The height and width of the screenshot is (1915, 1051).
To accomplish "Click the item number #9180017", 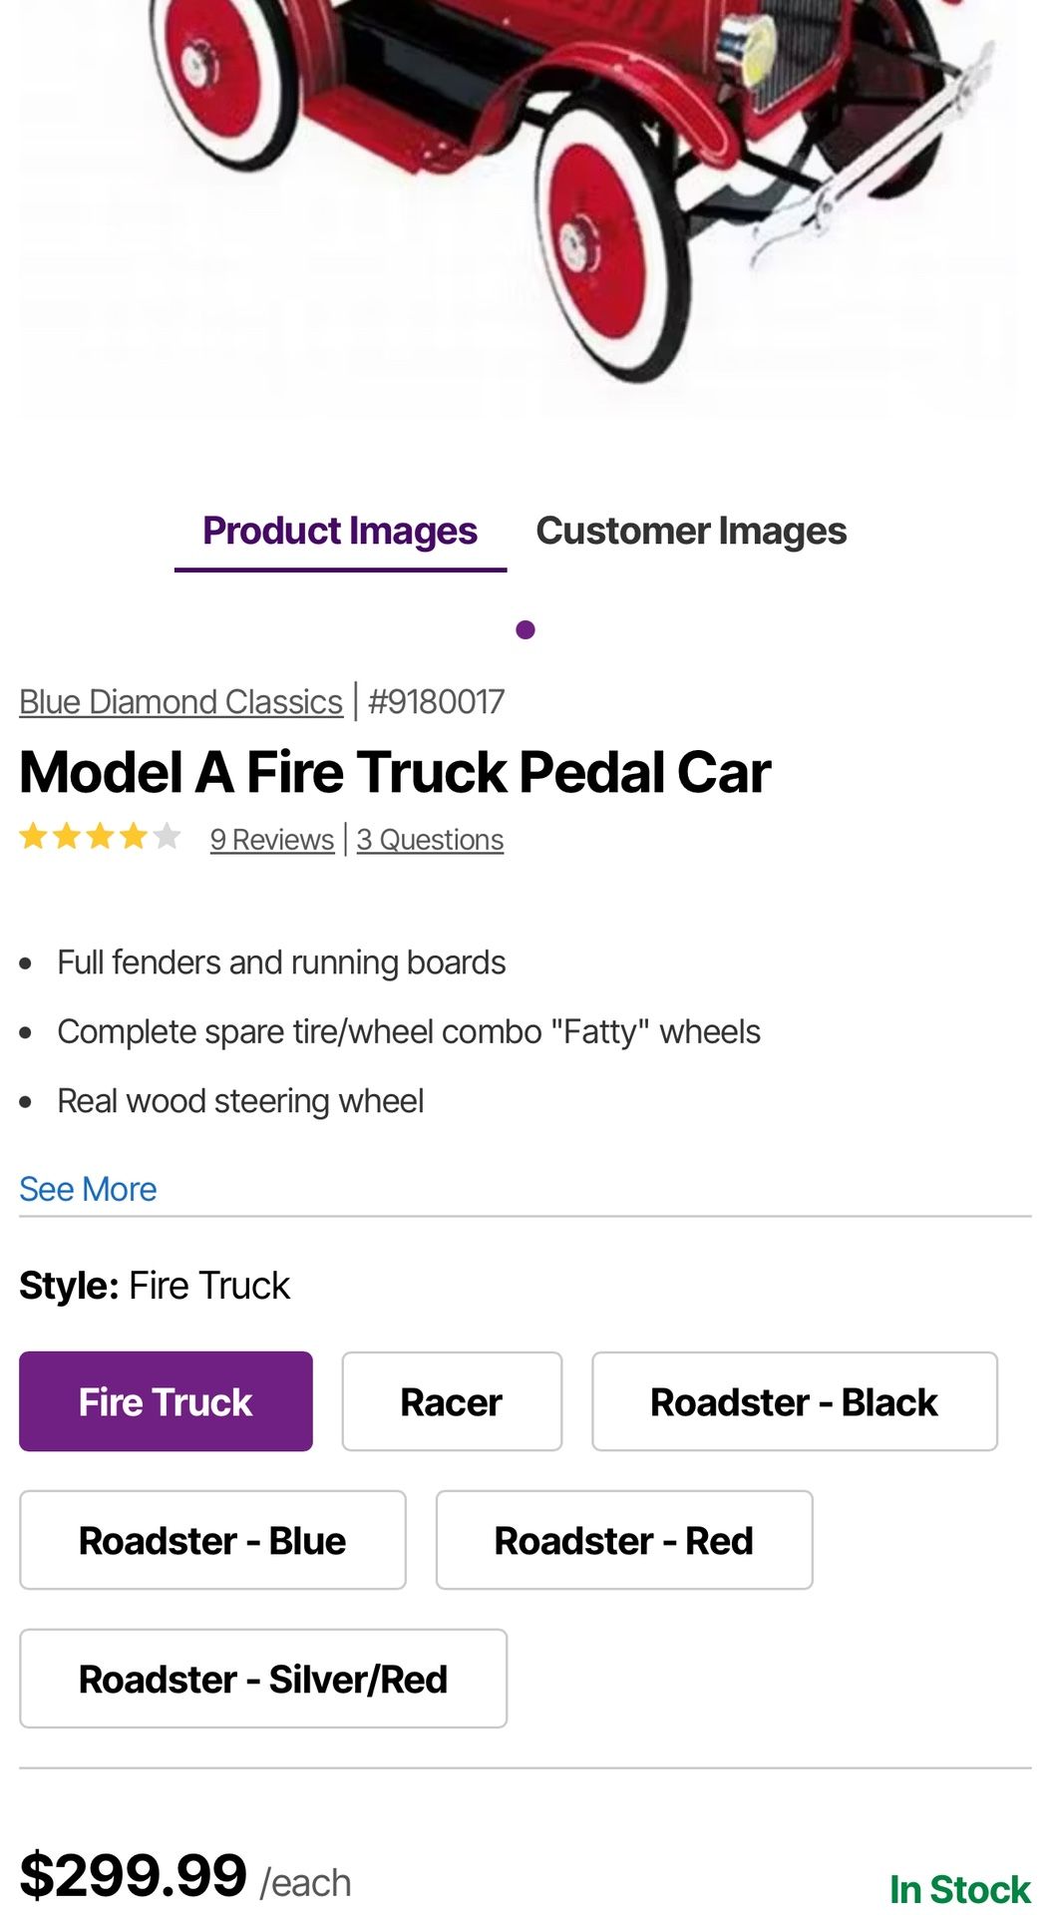I will coord(437,702).
